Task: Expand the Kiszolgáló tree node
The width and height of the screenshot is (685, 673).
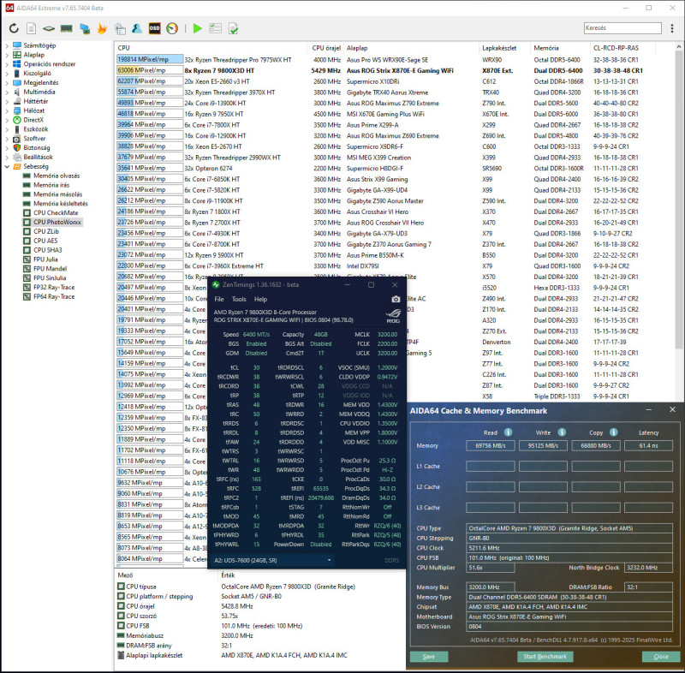Action: coord(7,74)
